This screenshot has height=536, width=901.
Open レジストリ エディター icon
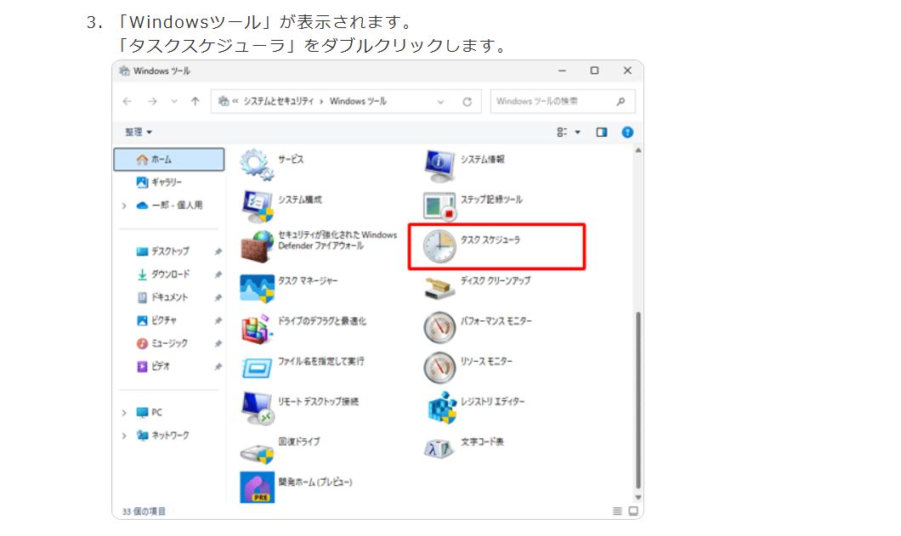[x=441, y=408]
